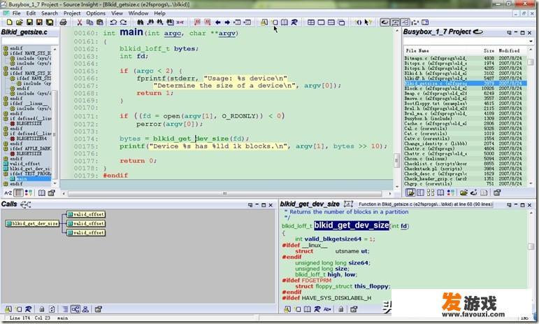Screen dimensions: 539x324
Task: Click the Redo arrow icon
Action: coord(124,22)
